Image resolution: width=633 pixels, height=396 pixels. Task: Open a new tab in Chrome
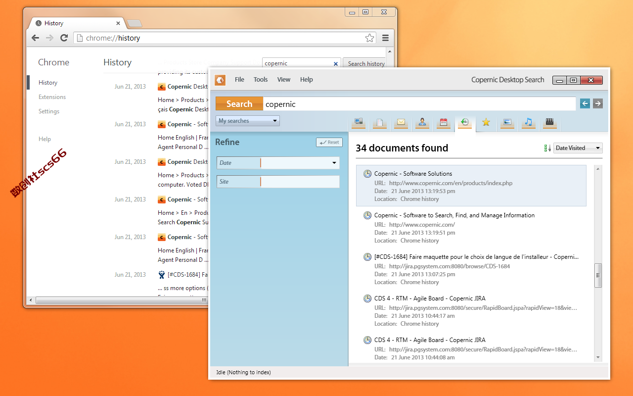coord(134,23)
